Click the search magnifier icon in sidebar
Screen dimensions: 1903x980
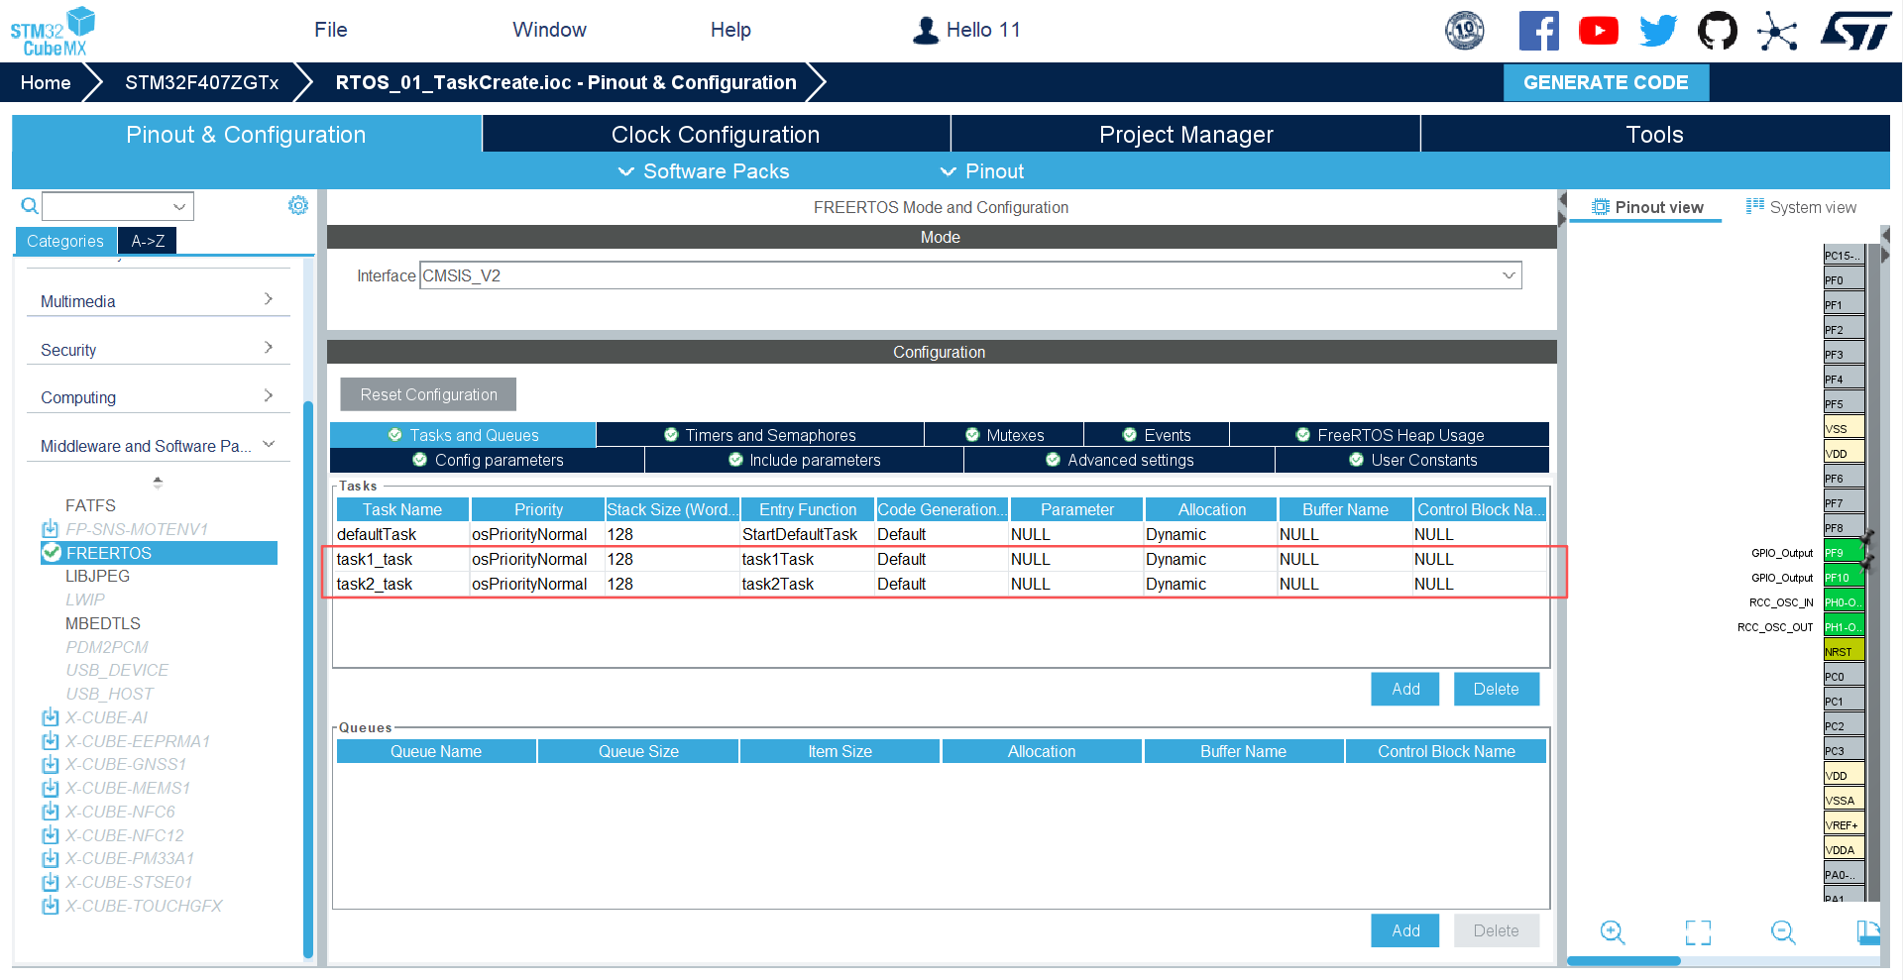[x=30, y=206]
